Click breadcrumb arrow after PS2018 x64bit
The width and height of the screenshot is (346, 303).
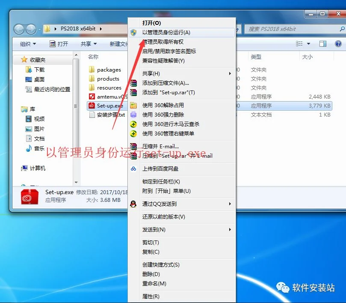pyautogui.click(x=101, y=29)
